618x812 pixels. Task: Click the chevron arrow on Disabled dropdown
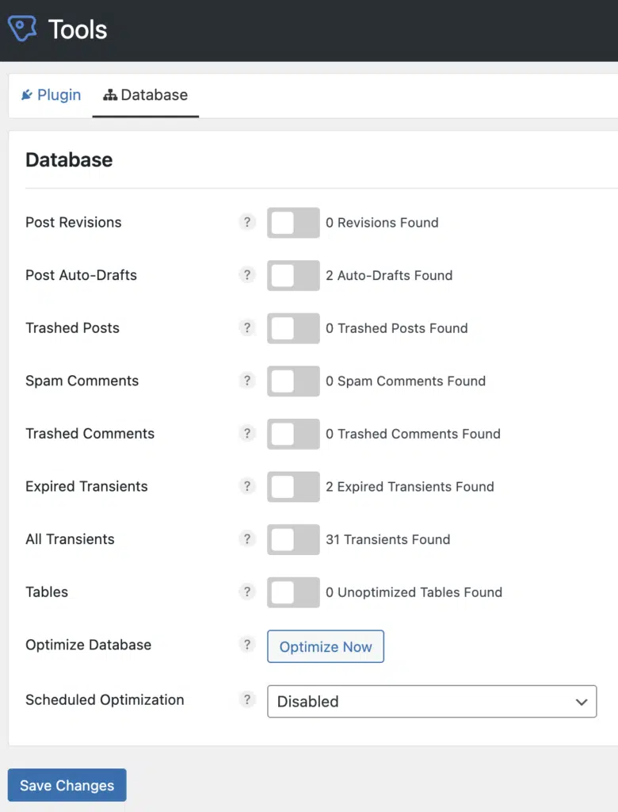(582, 703)
